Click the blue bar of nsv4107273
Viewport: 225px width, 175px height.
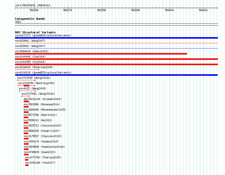[116, 38]
